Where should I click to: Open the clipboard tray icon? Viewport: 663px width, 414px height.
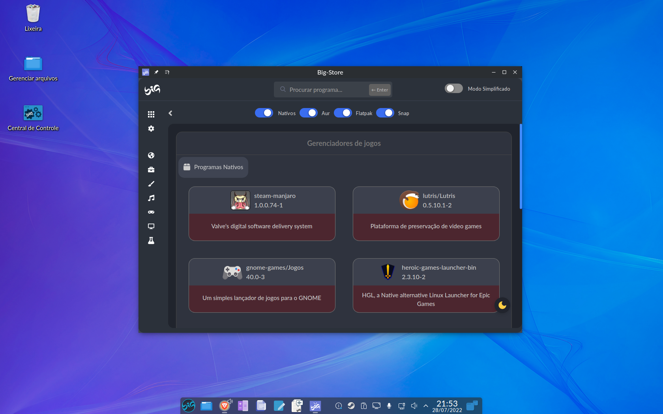pos(364,406)
